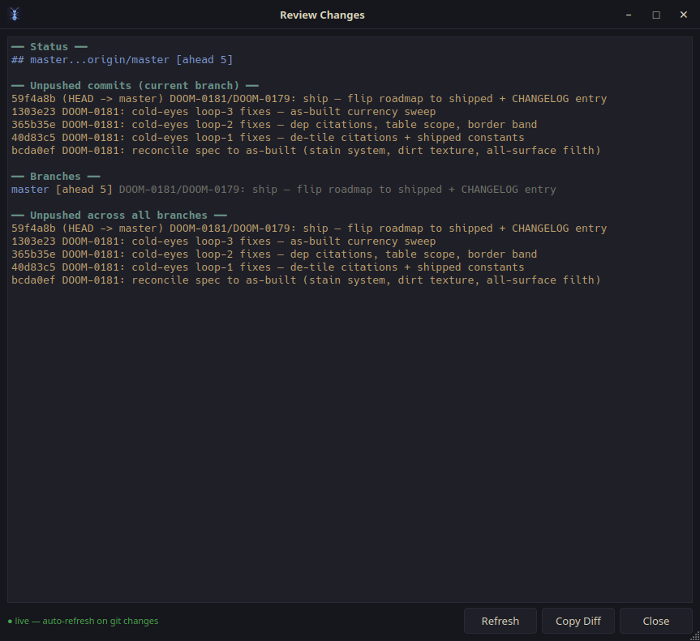This screenshot has height=641, width=700.
Task: Click the Close button at bottom
Action: pos(655,621)
